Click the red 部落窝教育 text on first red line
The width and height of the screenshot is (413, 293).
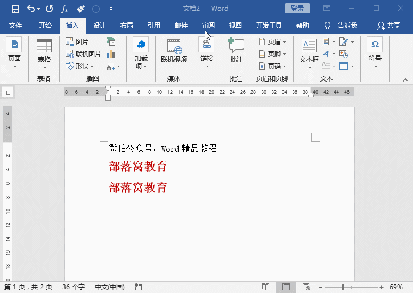pos(138,167)
